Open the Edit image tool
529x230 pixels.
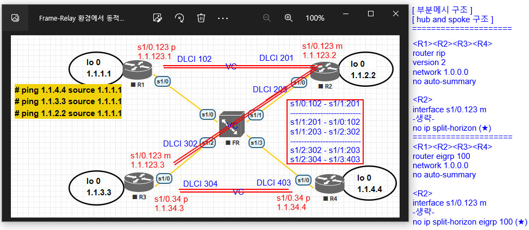click(x=157, y=18)
